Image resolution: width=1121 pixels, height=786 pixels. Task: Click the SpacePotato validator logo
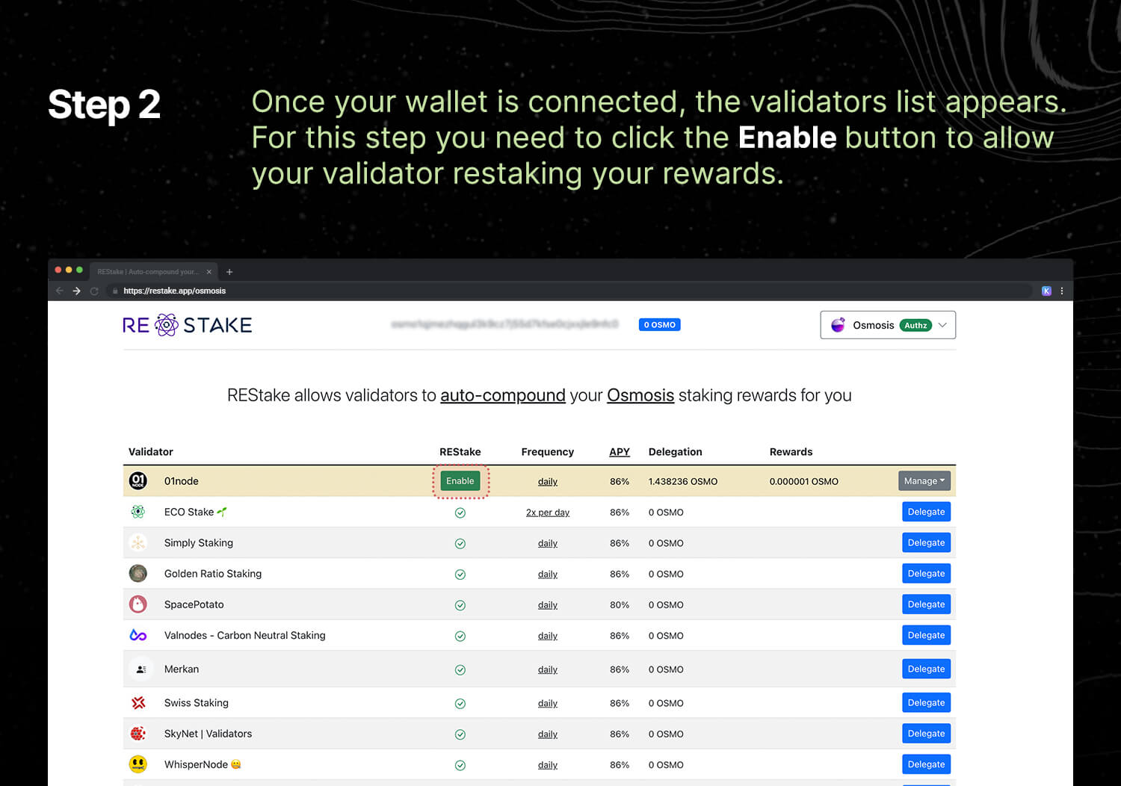138,604
